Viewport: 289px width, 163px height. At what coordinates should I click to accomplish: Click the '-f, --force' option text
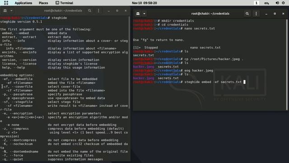tap(13, 155)
